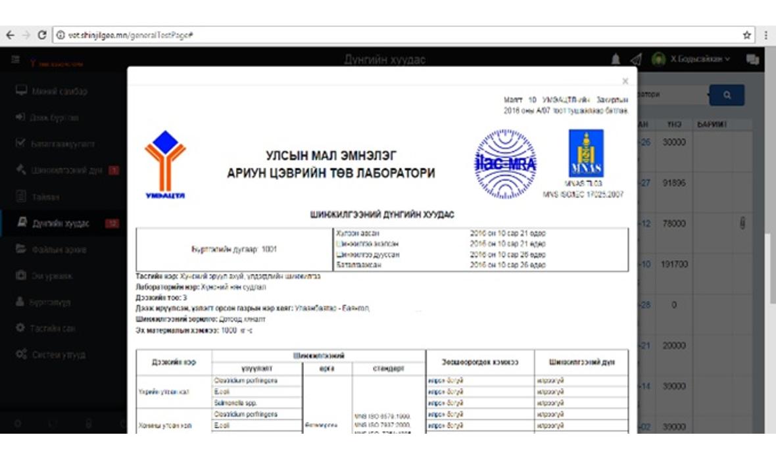Open Систем утгууд in the sidebar

[x=51, y=355]
